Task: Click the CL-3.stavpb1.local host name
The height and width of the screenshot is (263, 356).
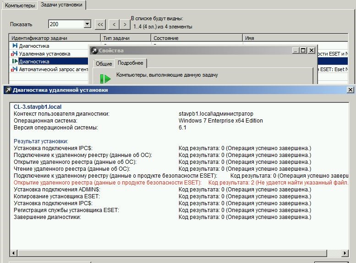Action: pos(38,106)
